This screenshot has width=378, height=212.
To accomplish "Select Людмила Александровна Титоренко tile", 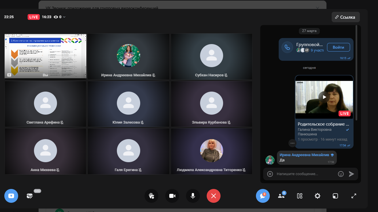I will click(212, 151).
